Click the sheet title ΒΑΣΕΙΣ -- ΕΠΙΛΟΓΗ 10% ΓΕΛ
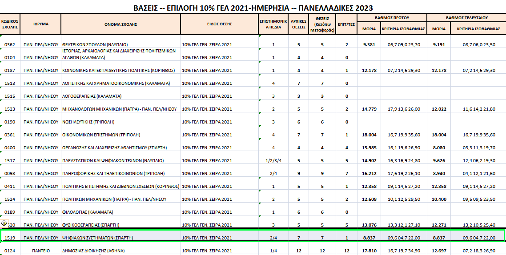The image size is (506, 255). (253, 8)
